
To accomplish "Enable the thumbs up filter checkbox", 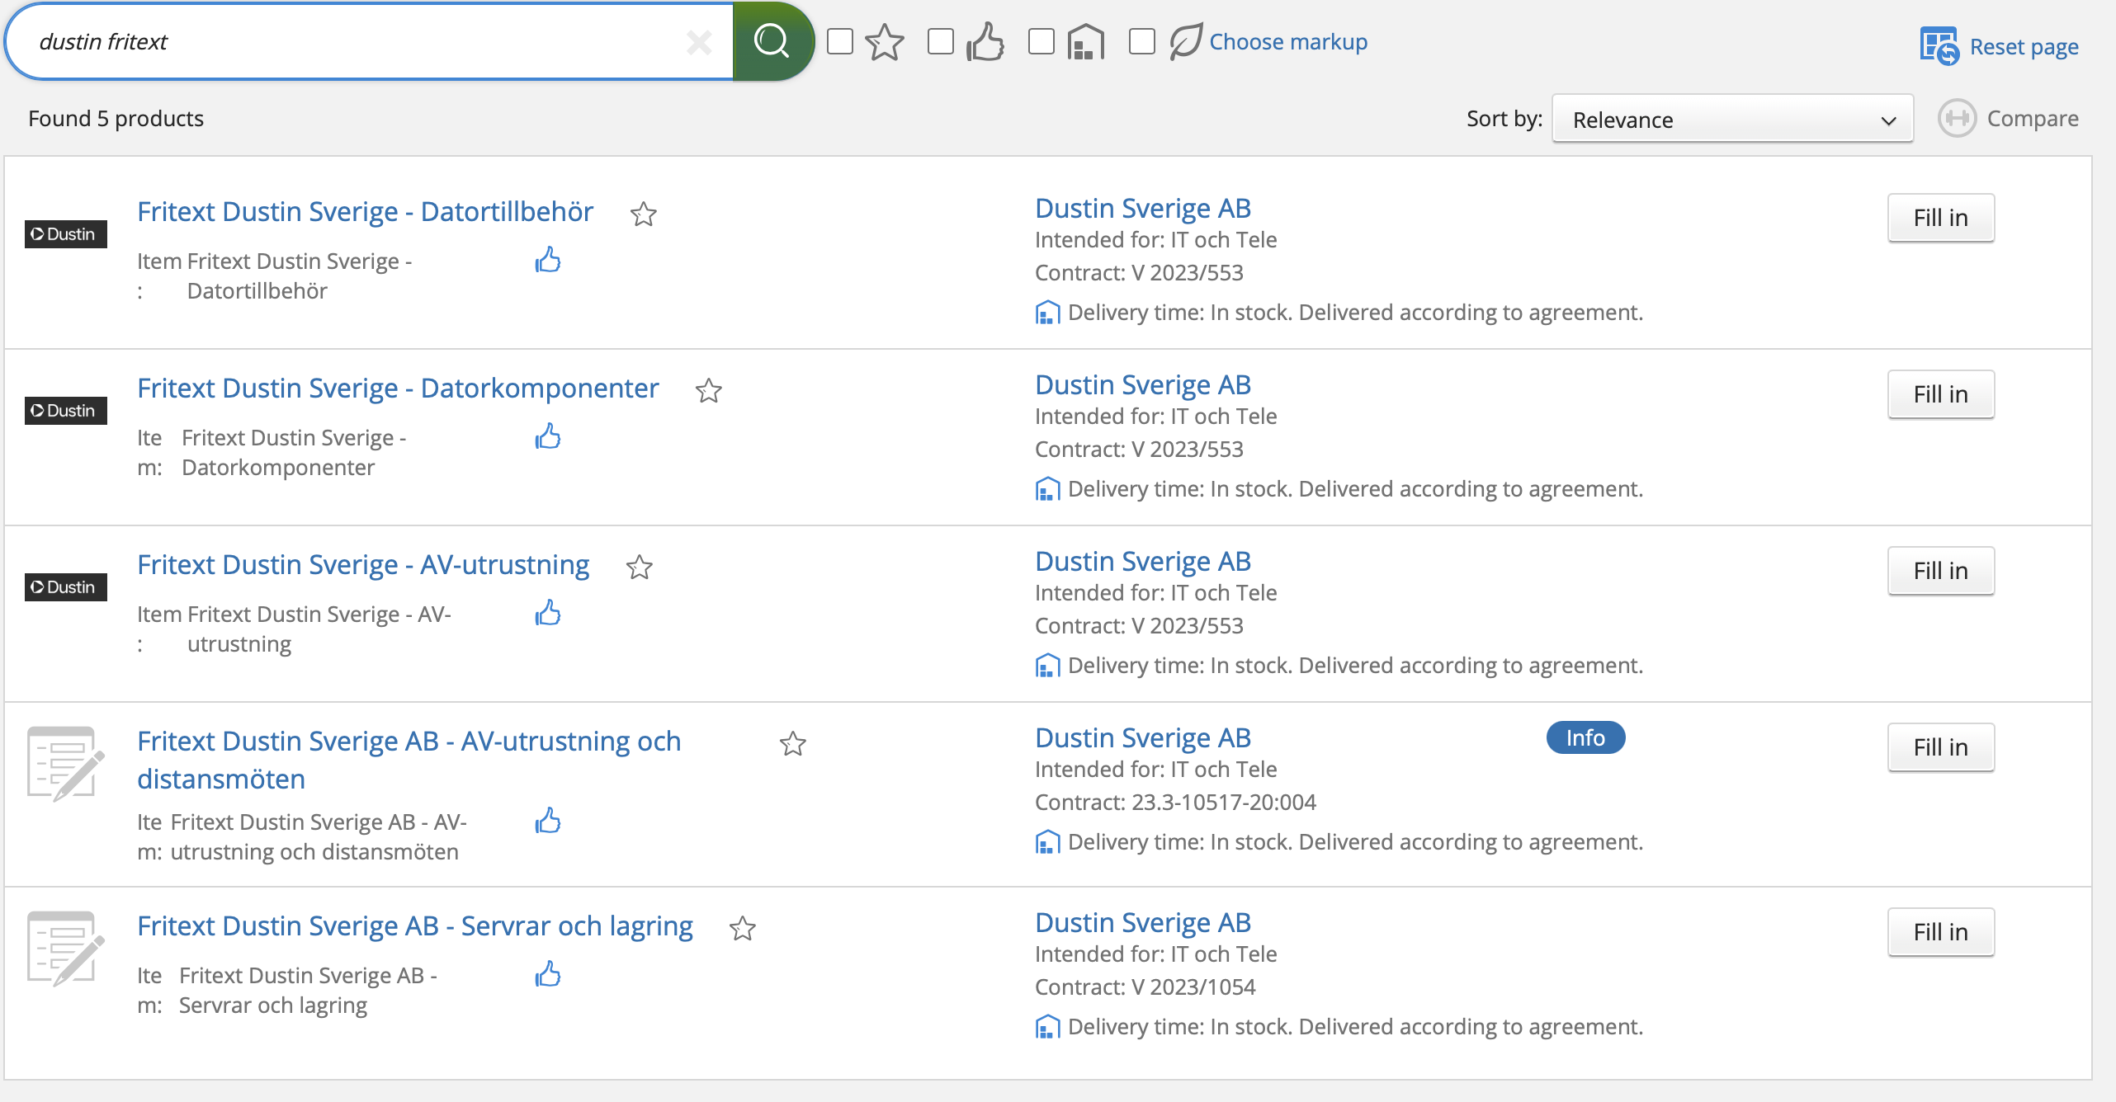I will pyautogui.click(x=941, y=41).
